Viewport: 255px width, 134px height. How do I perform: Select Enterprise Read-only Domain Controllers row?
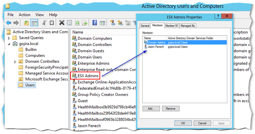[x=107, y=69]
